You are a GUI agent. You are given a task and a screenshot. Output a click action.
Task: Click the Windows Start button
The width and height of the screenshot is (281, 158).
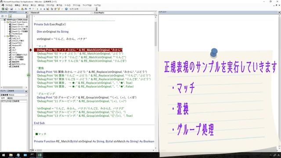click(4, 155)
